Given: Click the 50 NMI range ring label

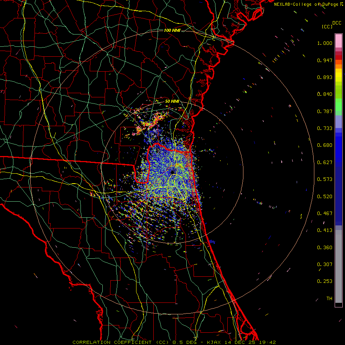Looking at the screenshot, I should click(172, 102).
